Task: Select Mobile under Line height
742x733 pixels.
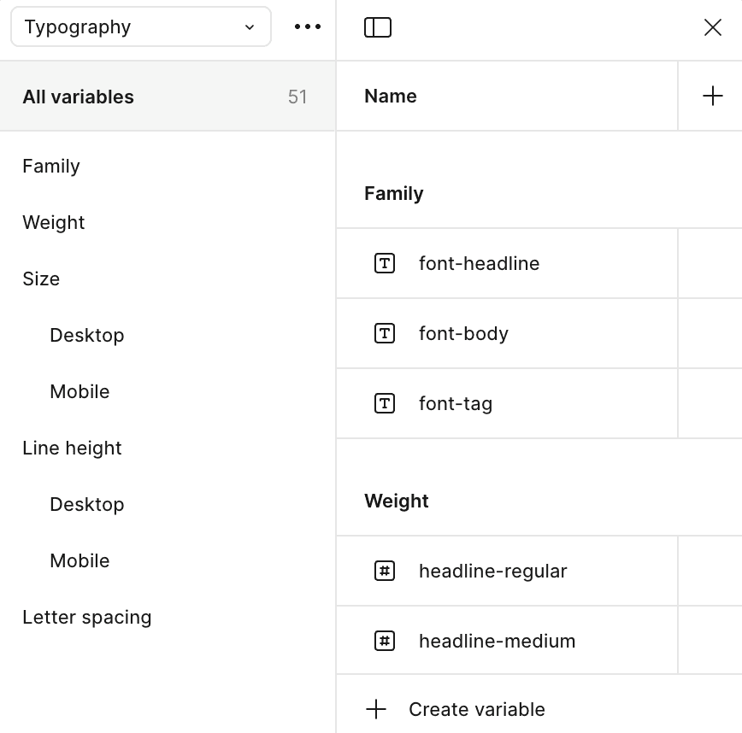Action: coord(79,560)
